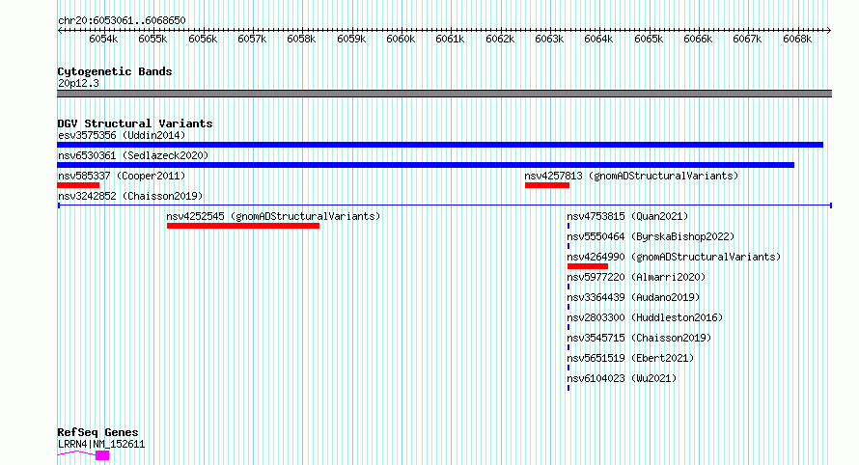Image resolution: width=859 pixels, height=465 pixels.
Task: Open the nsv5550464 (ByrskaBishop2022) variant label
Action: pos(651,236)
